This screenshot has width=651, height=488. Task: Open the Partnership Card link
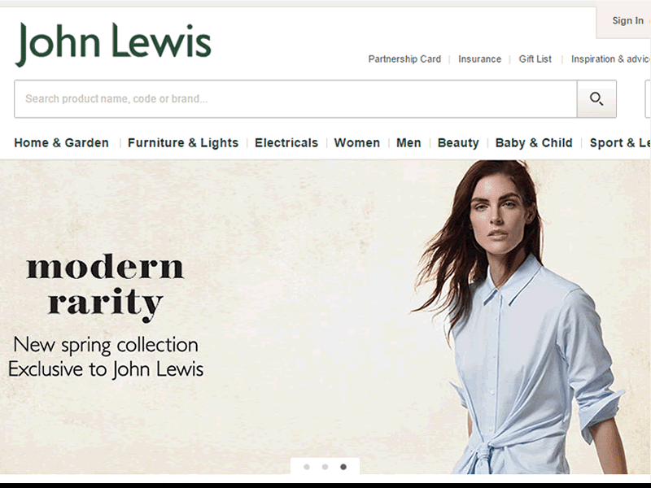click(404, 59)
